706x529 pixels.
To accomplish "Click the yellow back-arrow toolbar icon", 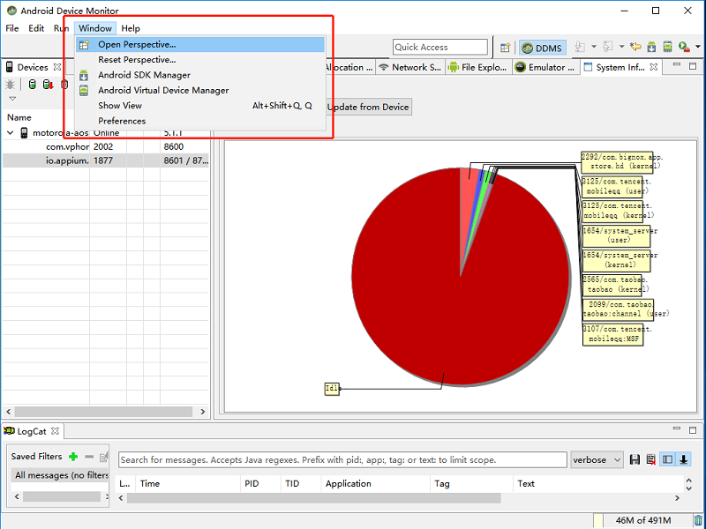I will tap(635, 47).
